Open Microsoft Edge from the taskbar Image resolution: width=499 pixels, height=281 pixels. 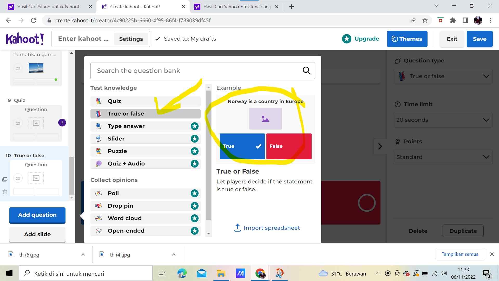pyautogui.click(x=182, y=273)
